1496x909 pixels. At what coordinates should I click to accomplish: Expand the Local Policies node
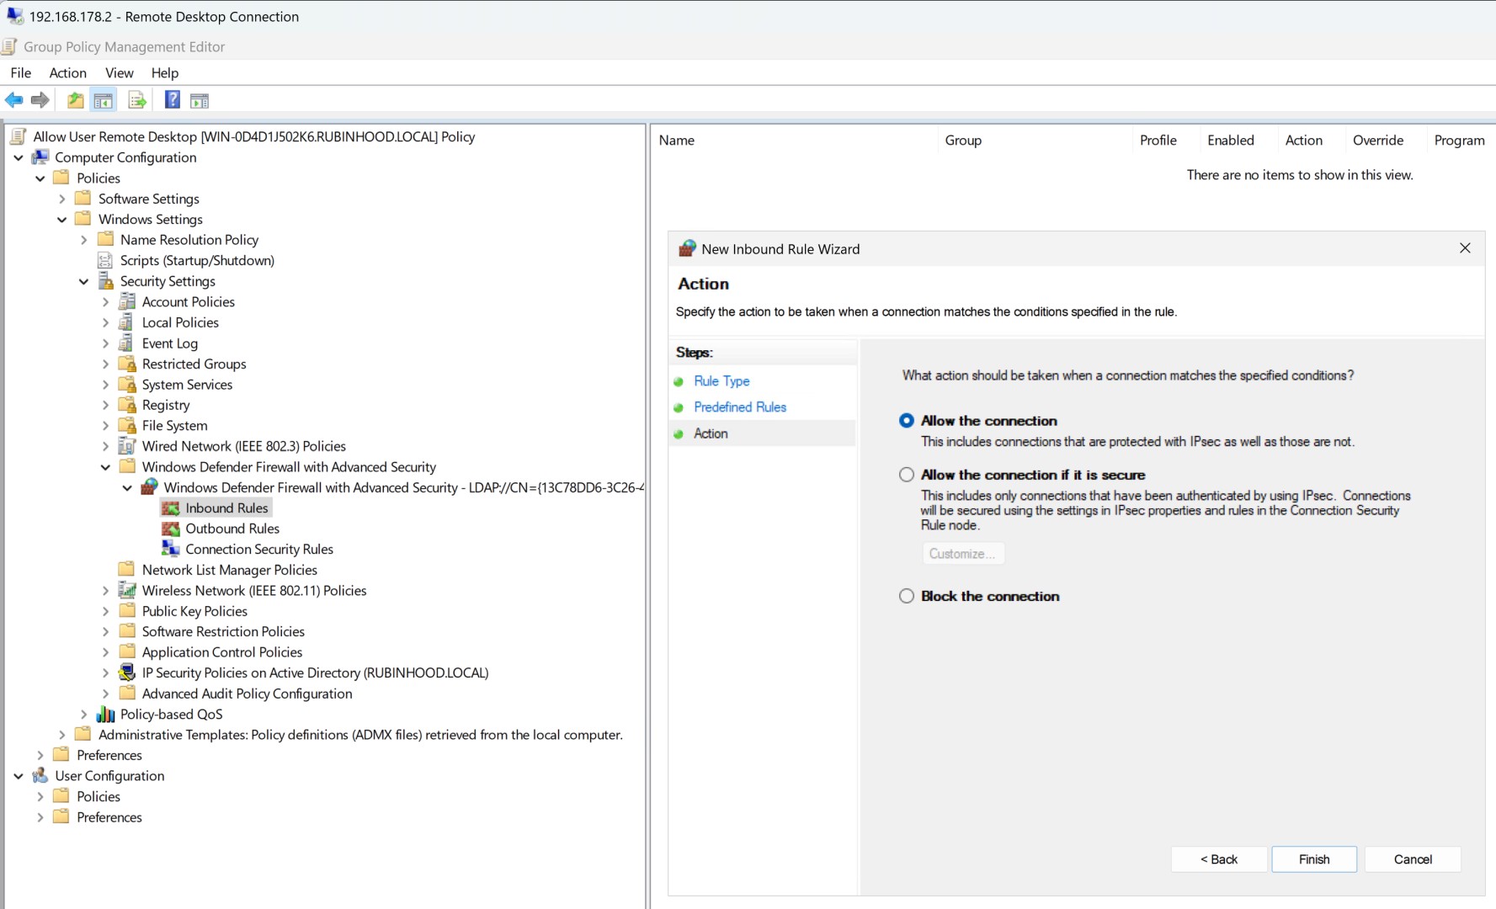tap(106, 322)
